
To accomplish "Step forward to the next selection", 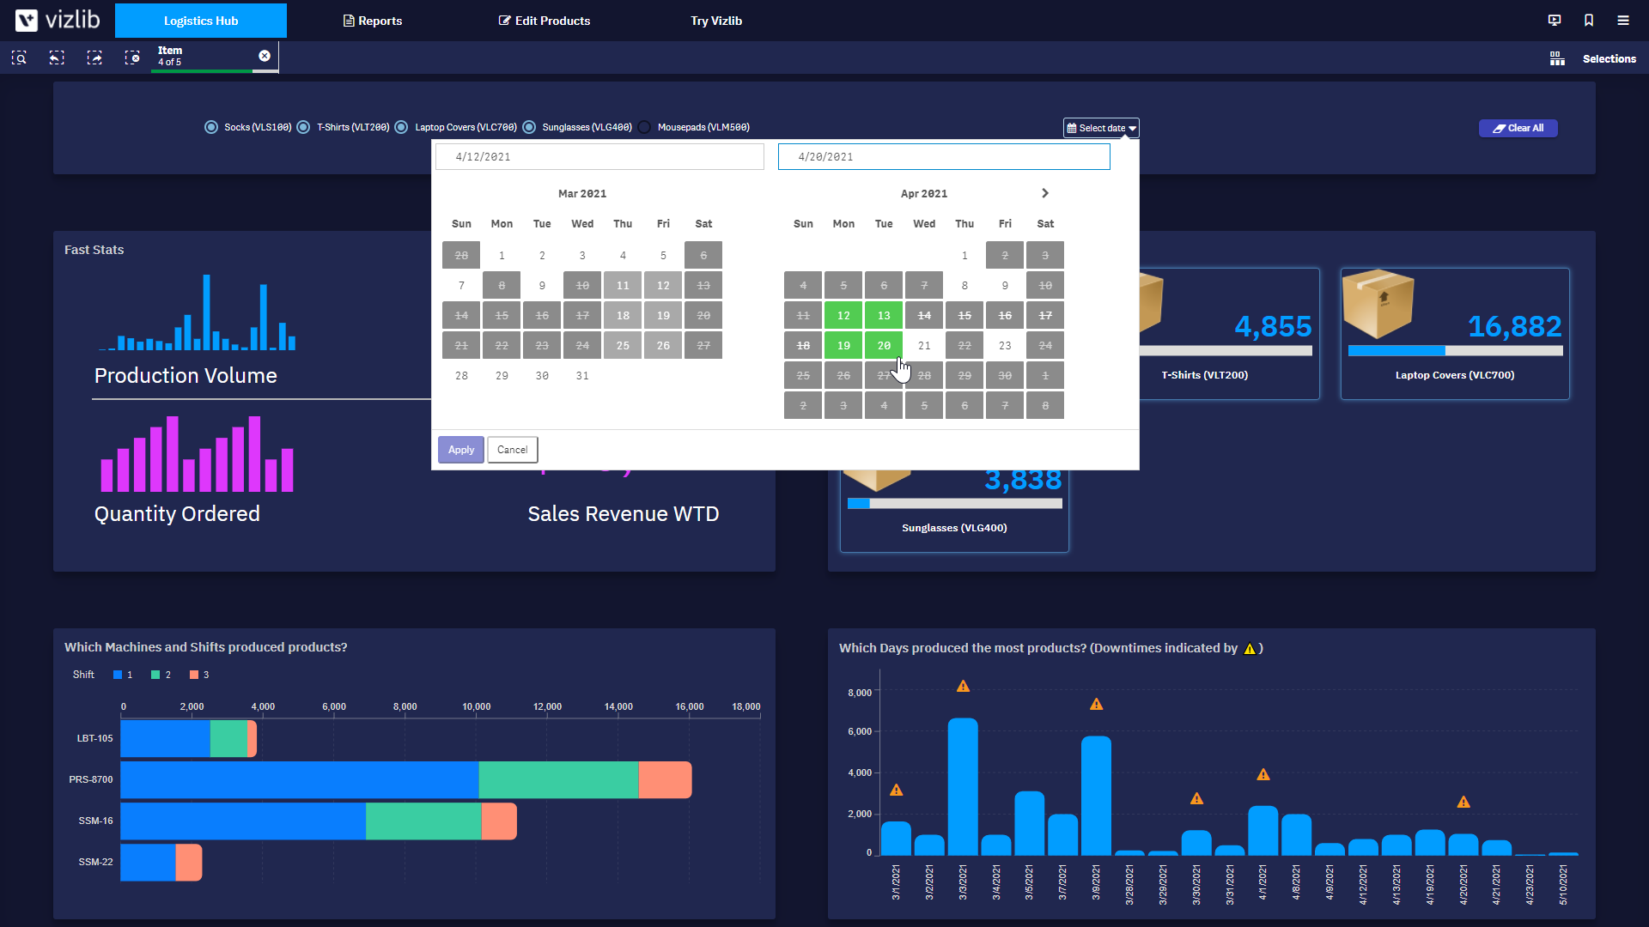I will pyautogui.click(x=94, y=58).
